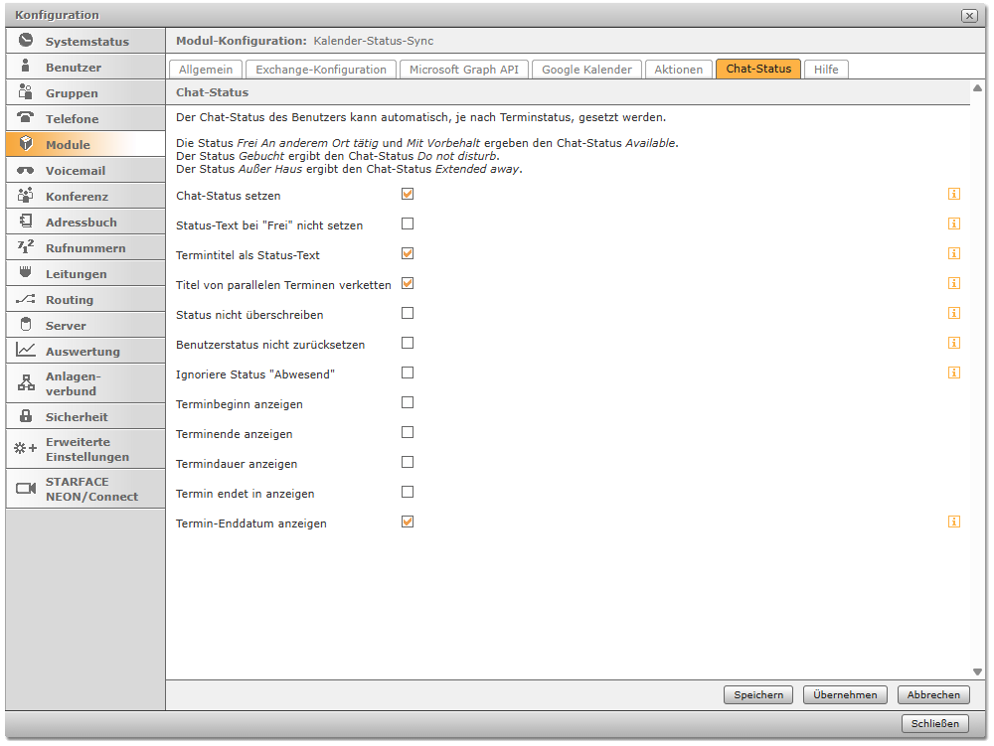
Task: Click the Auswertung chart icon
Action: click(x=26, y=351)
